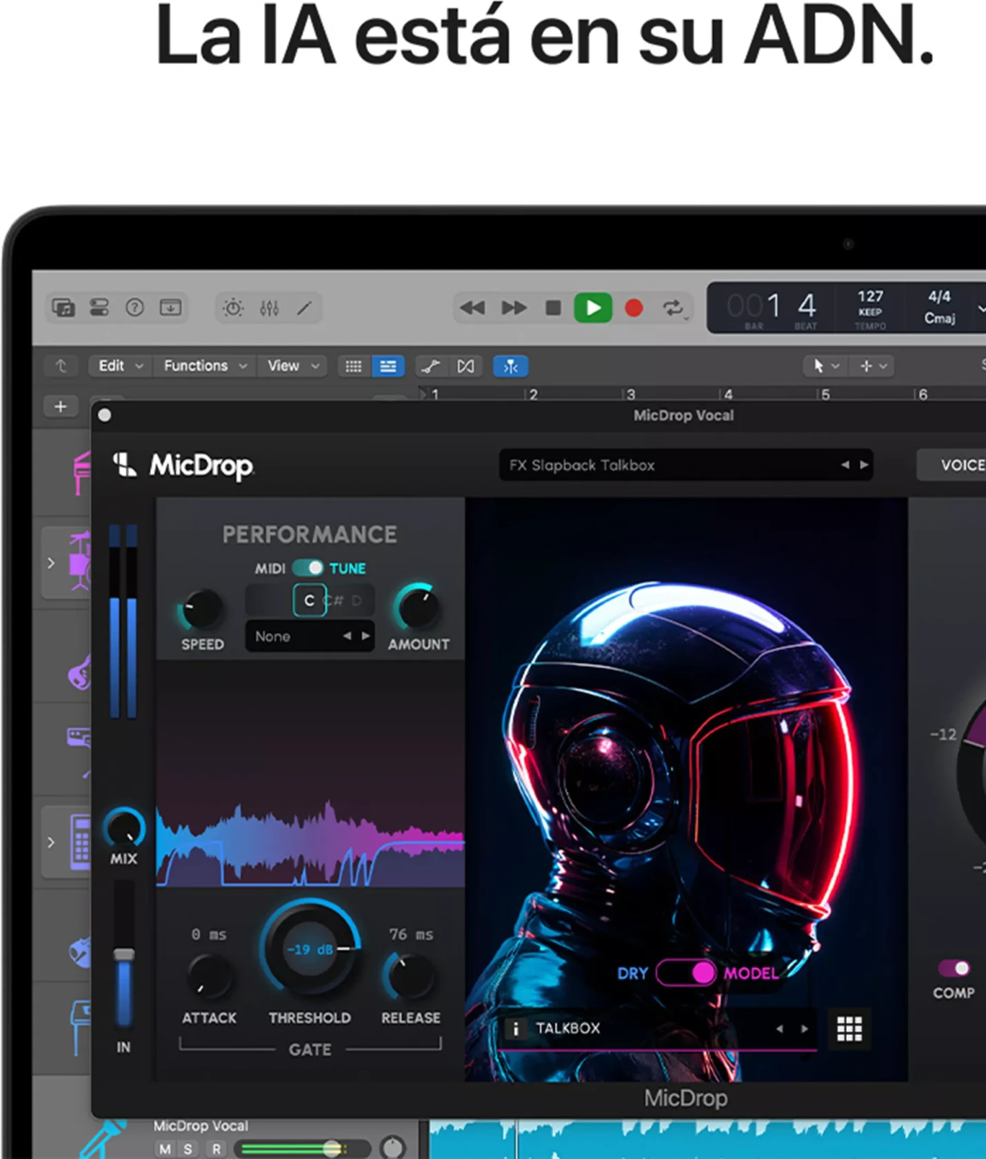Toggle the automation curve icon
Viewport: 986px width, 1159px height.
[431, 366]
